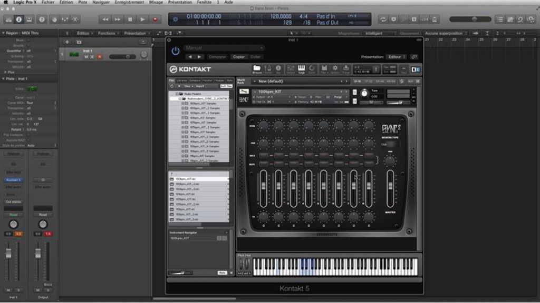Toggle the Kontakt Keyb keyboard button

coord(301,69)
